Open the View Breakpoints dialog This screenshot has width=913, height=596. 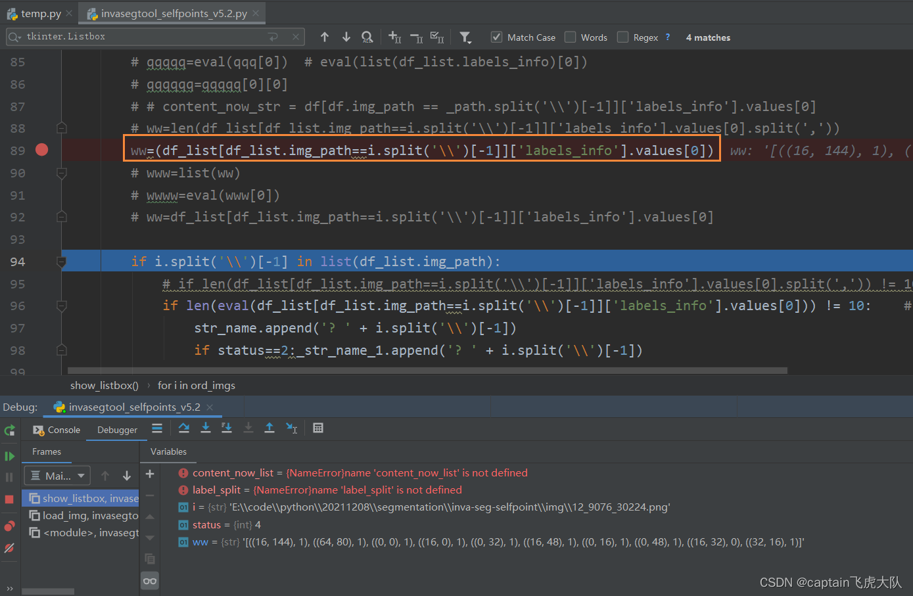9,526
